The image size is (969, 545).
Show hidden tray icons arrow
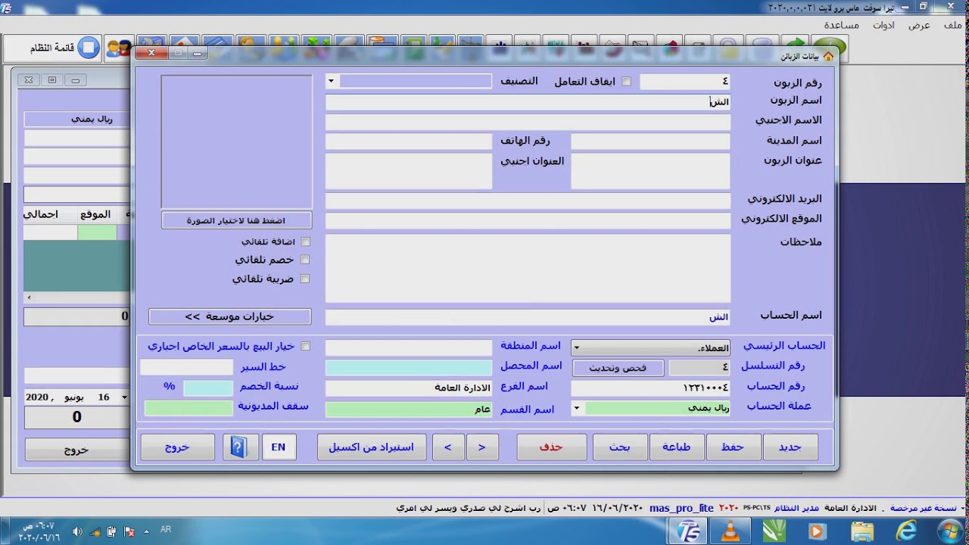[145, 531]
